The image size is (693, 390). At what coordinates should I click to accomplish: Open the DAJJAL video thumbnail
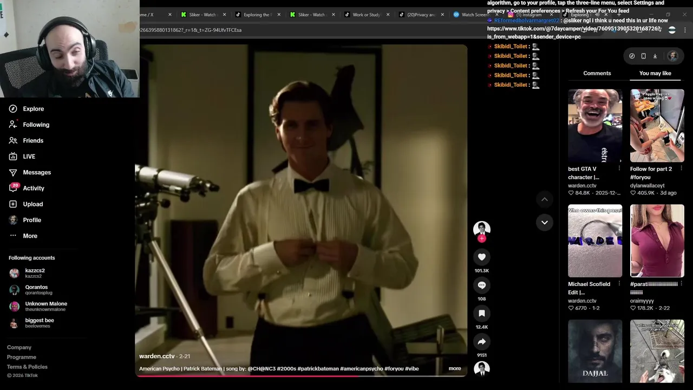(x=595, y=351)
